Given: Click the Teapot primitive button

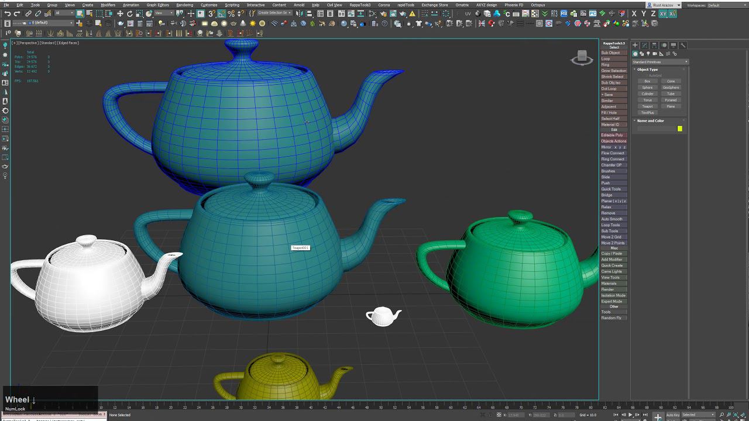Looking at the screenshot, I should tap(648, 106).
